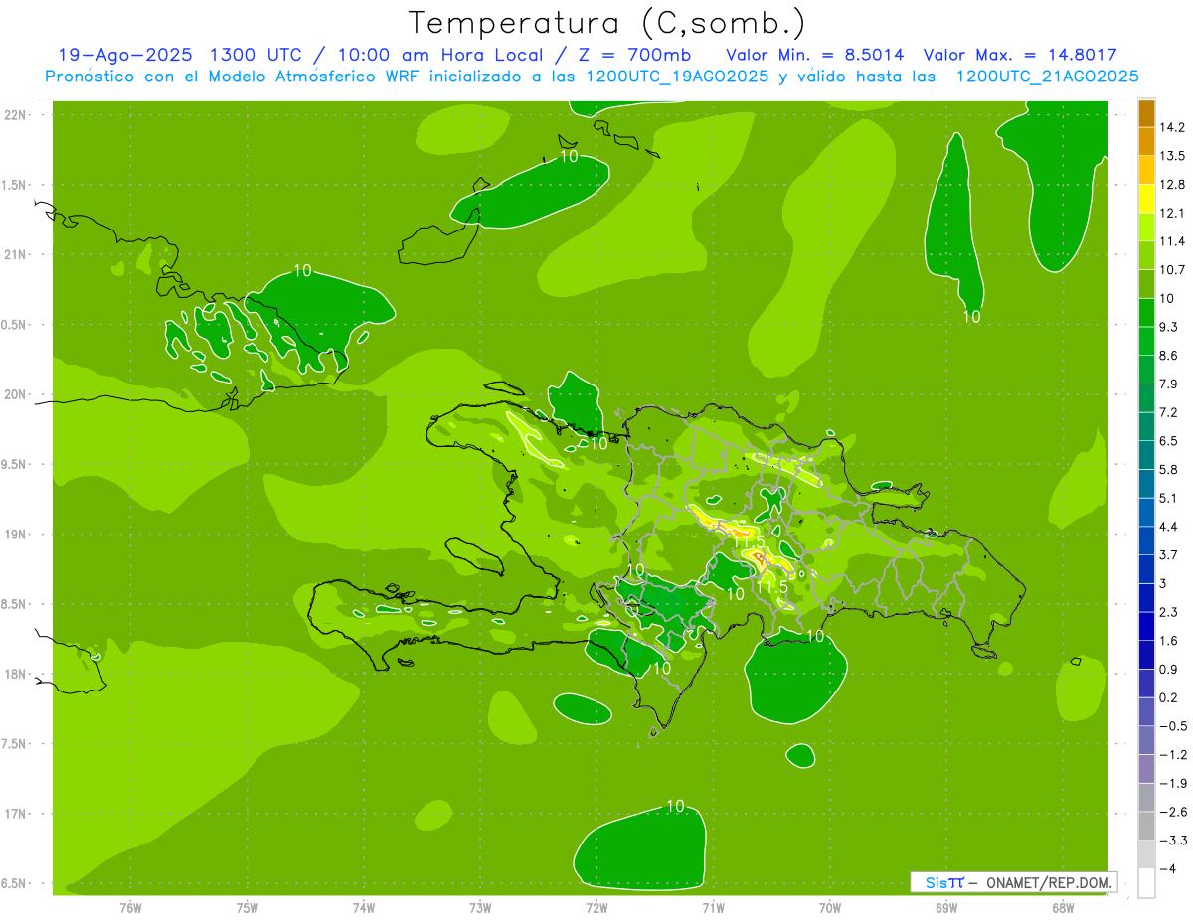Pick the purple swatch between -1.9 and -1.2
The height and width of the screenshot is (921, 1193).
(x=1146, y=769)
